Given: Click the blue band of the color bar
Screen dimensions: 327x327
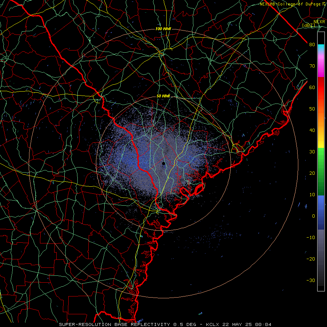Looking at the screenshot, I should click(321, 212).
